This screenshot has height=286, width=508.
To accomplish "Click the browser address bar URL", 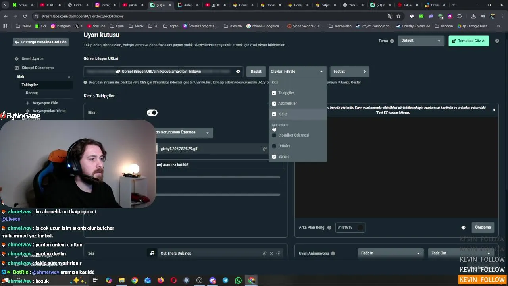I will [x=83, y=16].
